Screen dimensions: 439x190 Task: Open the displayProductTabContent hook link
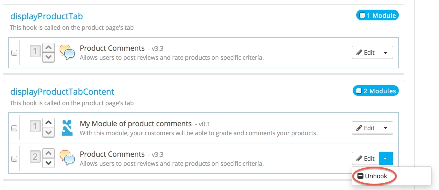click(62, 92)
